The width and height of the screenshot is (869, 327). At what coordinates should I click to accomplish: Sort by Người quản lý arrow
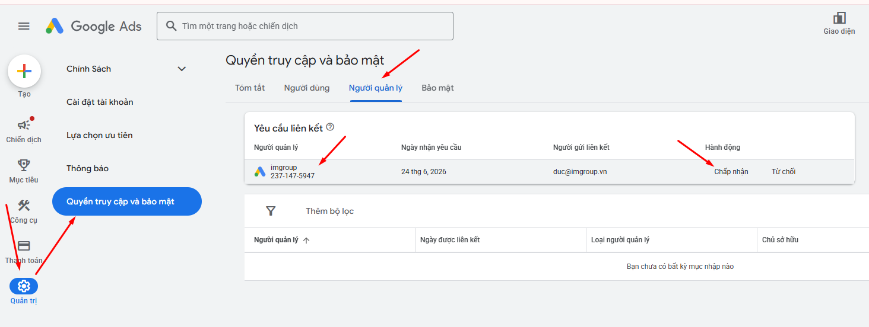pyautogui.click(x=306, y=240)
